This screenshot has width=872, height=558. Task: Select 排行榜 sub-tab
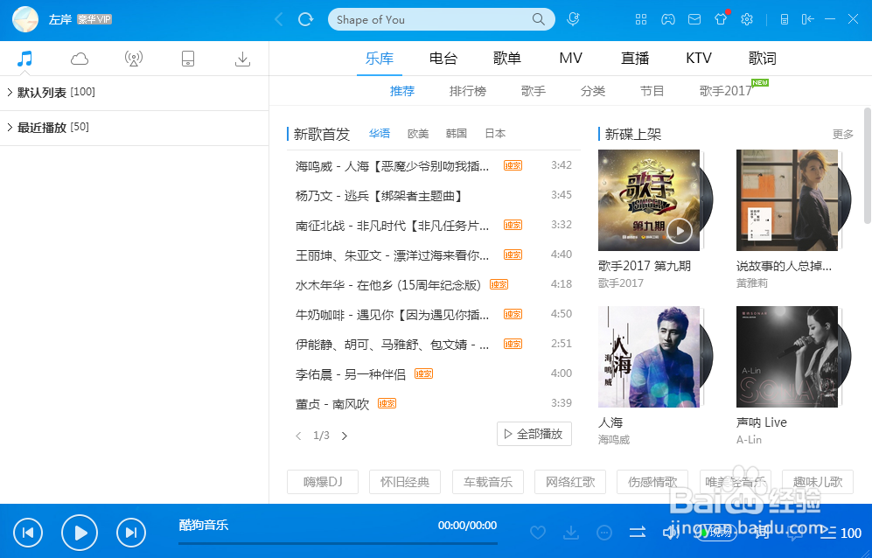[468, 91]
